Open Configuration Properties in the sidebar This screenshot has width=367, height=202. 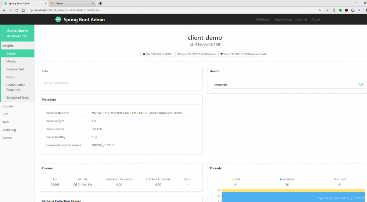point(17,87)
